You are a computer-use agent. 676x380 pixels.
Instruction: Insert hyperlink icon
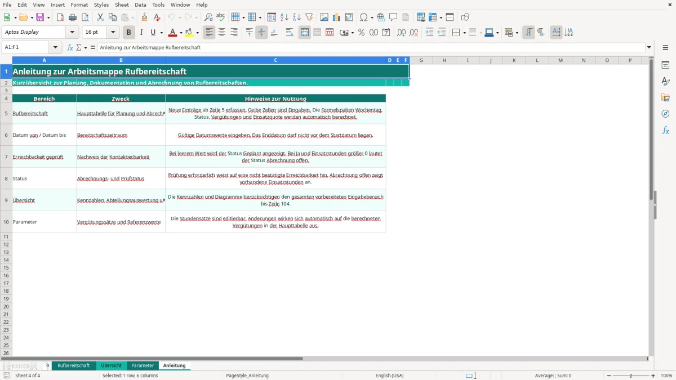[x=381, y=17]
